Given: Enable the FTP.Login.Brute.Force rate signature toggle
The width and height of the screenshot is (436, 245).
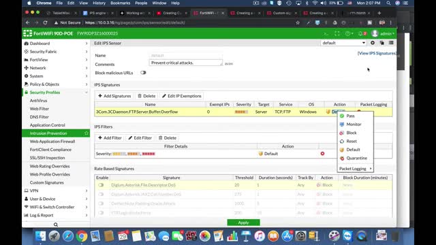Looking at the screenshot, I should pos(101,213).
